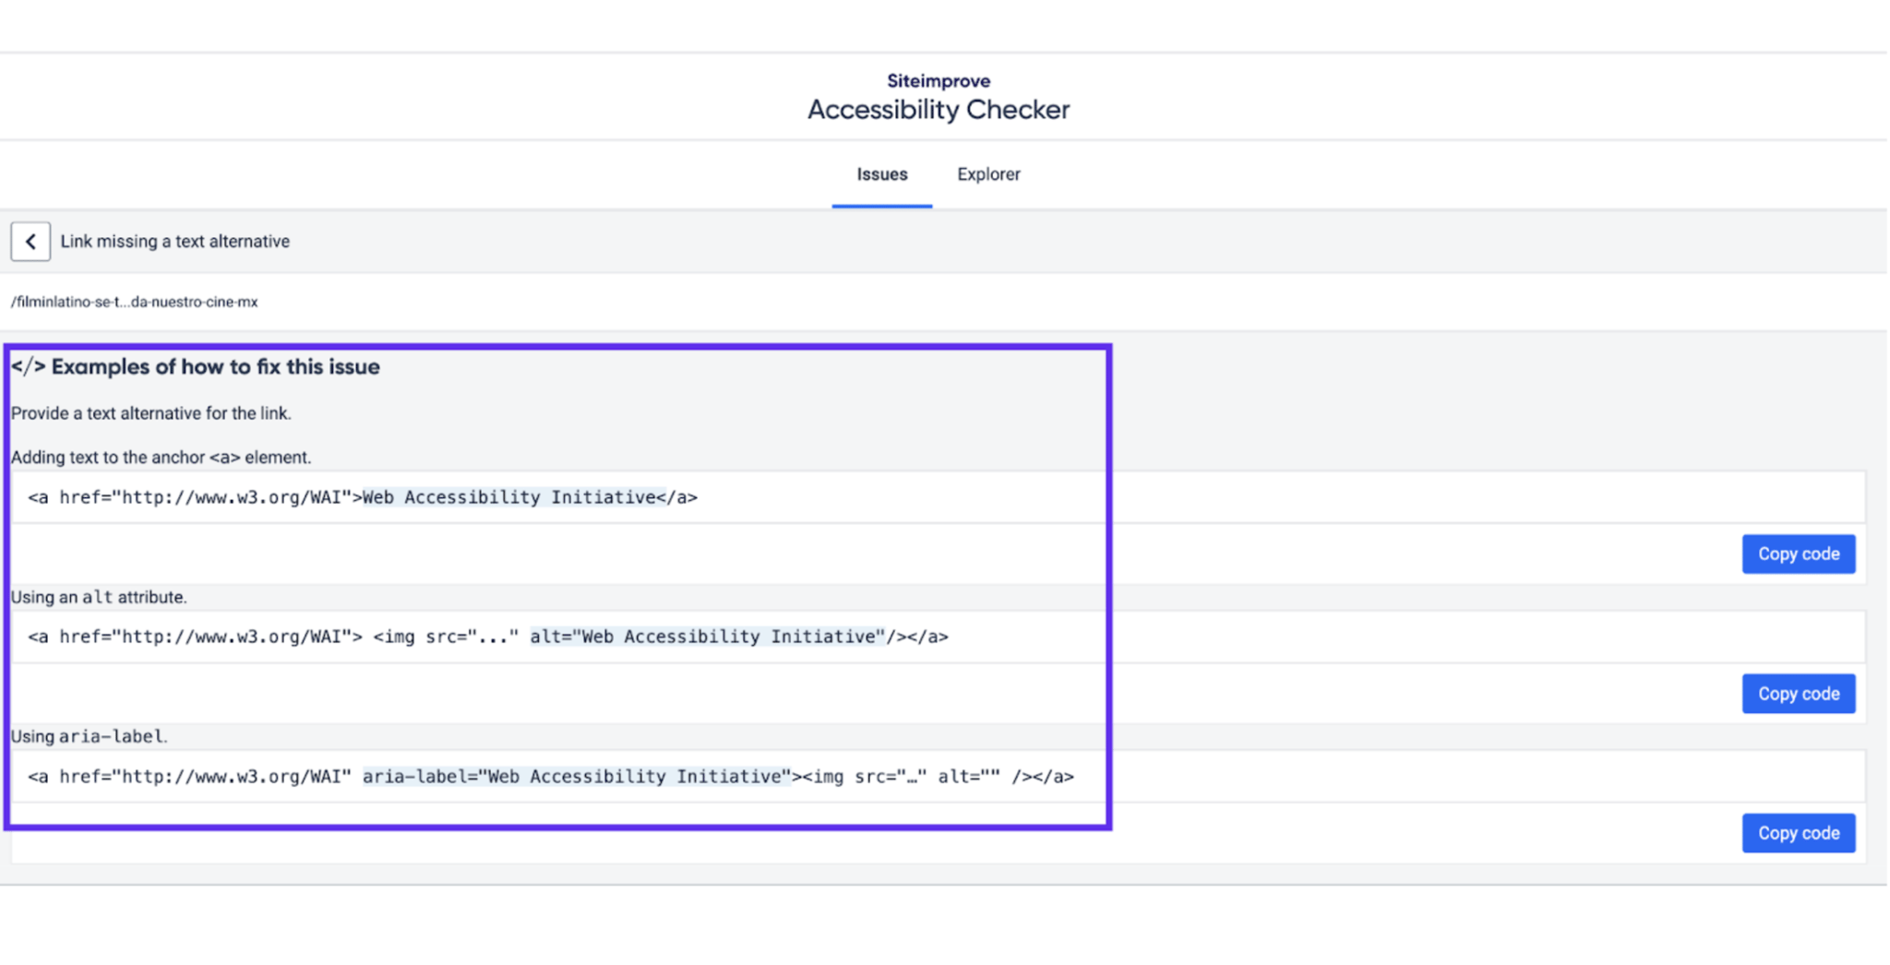Switch to the Issues tab
The image size is (1890, 965).
881,174
